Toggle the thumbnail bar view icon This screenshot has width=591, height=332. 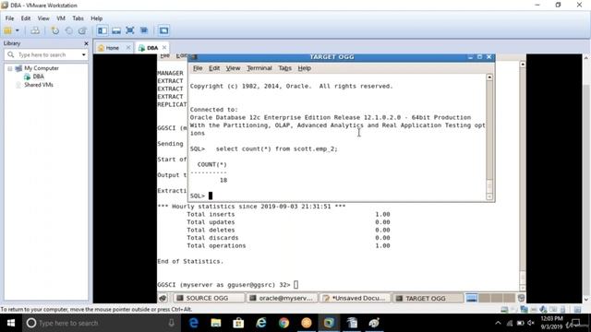pyautogui.click(x=116, y=30)
